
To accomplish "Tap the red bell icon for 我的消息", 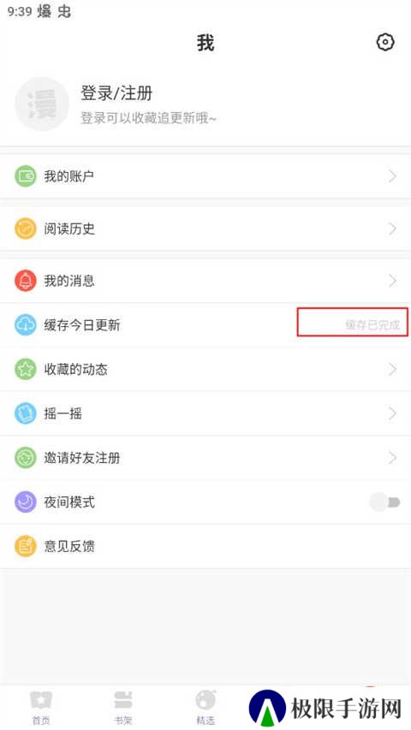I will pos(25,281).
